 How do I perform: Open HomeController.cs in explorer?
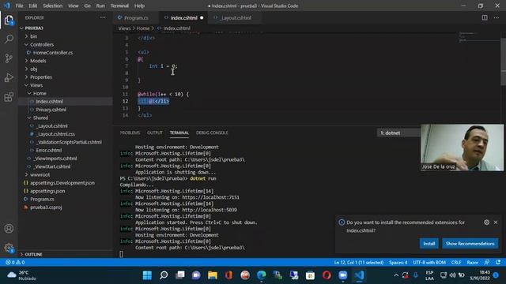point(53,53)
